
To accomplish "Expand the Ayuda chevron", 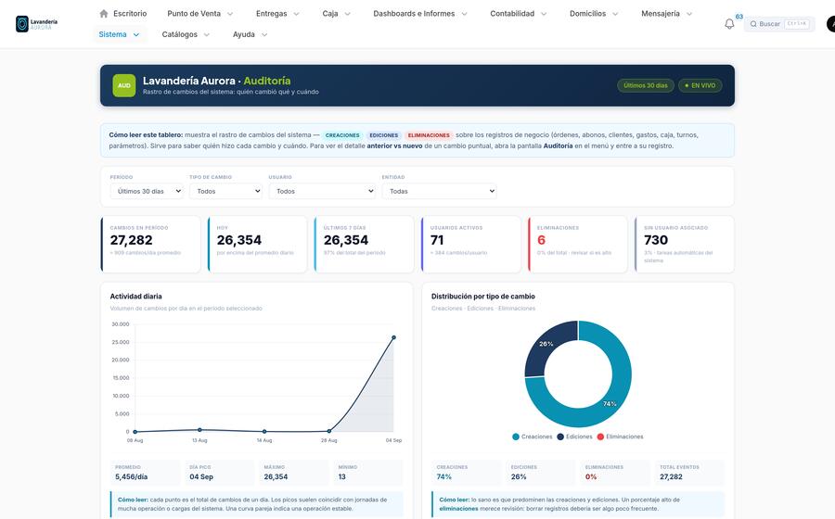I will [264, 34].
